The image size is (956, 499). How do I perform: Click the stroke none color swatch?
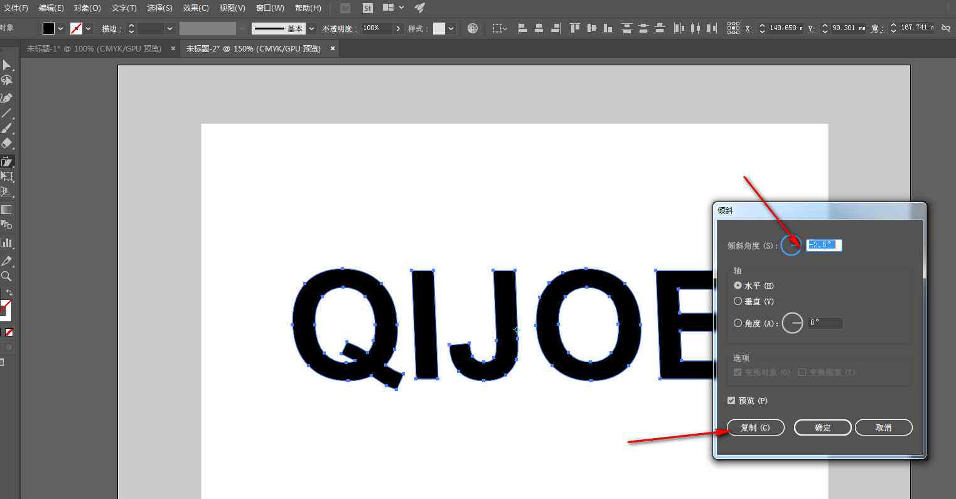point(77,29)
